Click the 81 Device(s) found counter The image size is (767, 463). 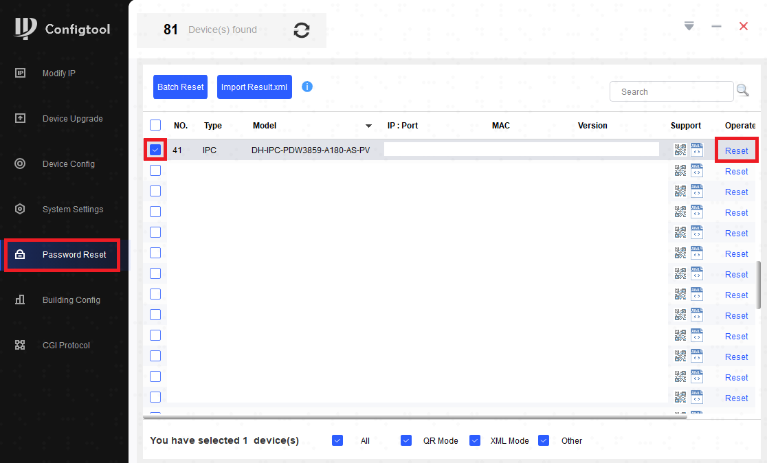point(210,30)
